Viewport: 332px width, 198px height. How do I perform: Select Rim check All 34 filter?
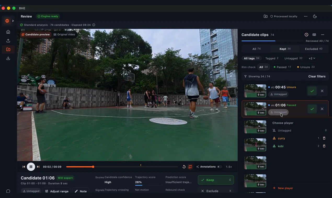pyautogui.click(x=264, y=67)
